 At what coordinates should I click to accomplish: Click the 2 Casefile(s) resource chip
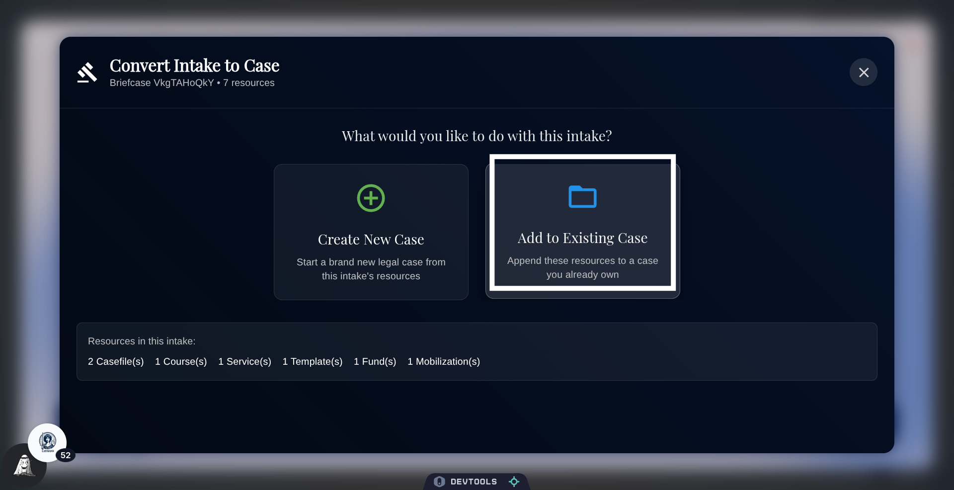115,362
